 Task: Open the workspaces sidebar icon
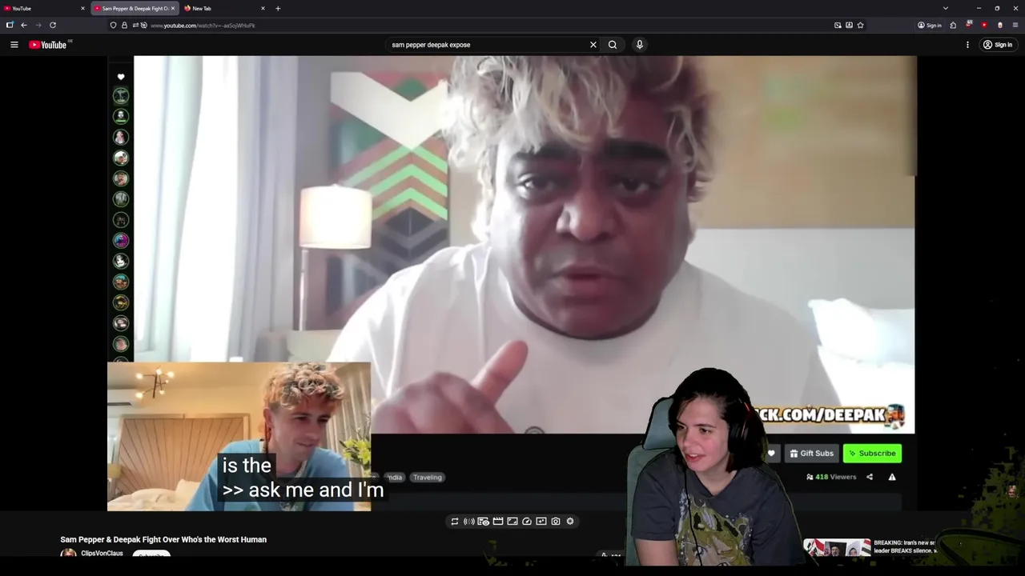10,25
